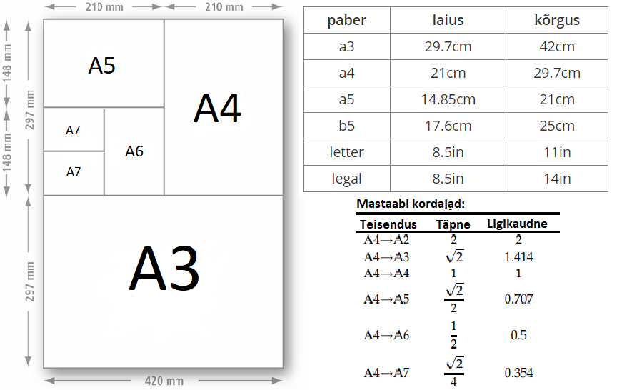Click the 'letter' row label cell

point(346,152)
